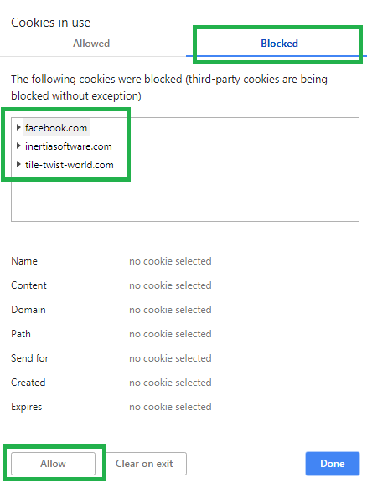Click the Created field's value text
This screenshot has height=488, width=367.
click(170, 383)
